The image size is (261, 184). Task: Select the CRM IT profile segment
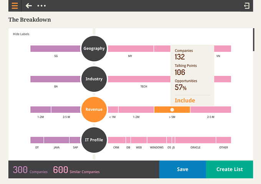pos(117,140)
